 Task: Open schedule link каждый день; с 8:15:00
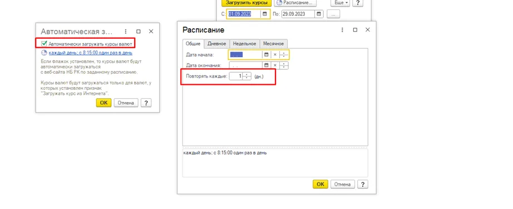[x=90, y=53]
